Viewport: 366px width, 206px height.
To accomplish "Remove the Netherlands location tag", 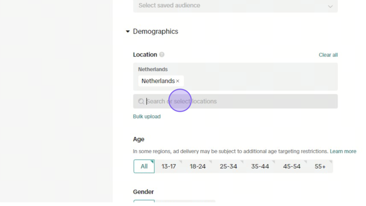I will point(178,81).
